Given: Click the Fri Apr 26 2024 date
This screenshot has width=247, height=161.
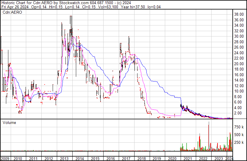Looking at the screenshot, I should pos(15,7).
